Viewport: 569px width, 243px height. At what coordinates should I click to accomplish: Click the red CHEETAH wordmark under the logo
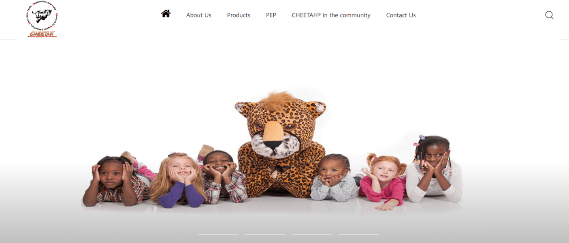click(x=42, y=34)
